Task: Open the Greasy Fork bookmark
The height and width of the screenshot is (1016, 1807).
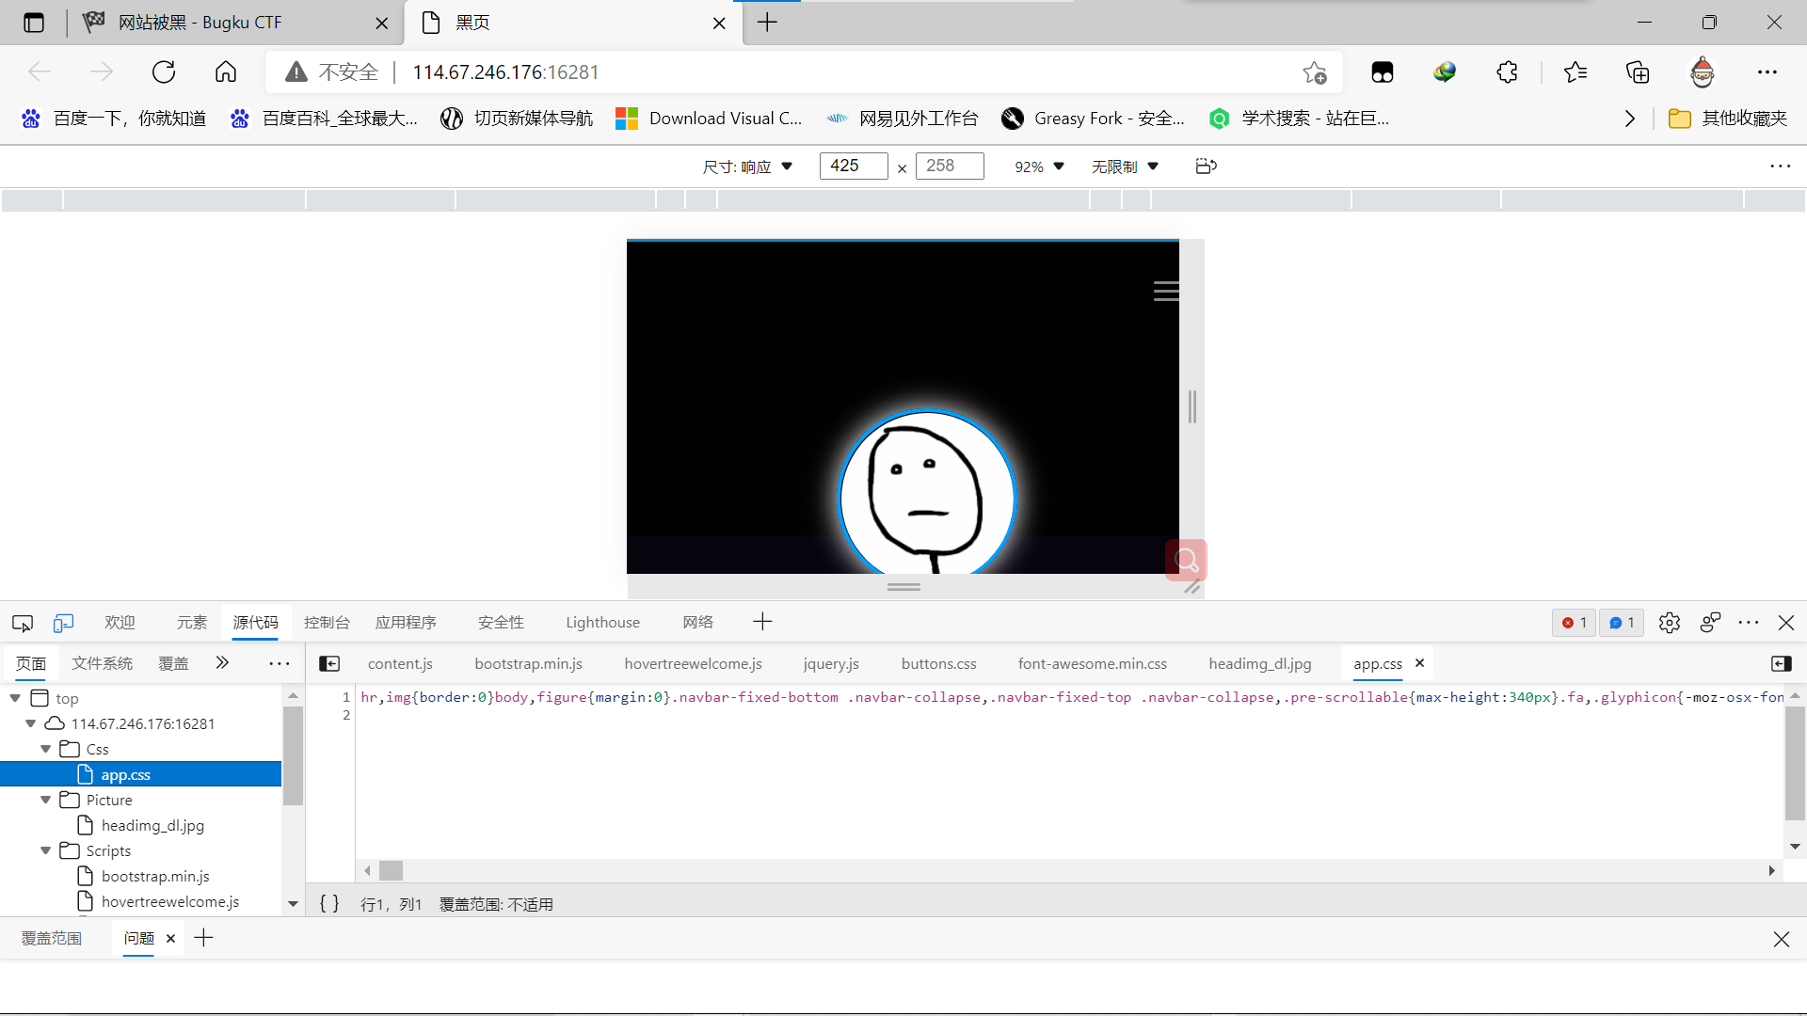Action: pyautogui.click(x=1093, y=119)
